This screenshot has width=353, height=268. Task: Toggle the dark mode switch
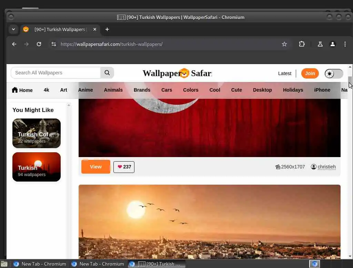pyautogui.click(x=334, y=74)
